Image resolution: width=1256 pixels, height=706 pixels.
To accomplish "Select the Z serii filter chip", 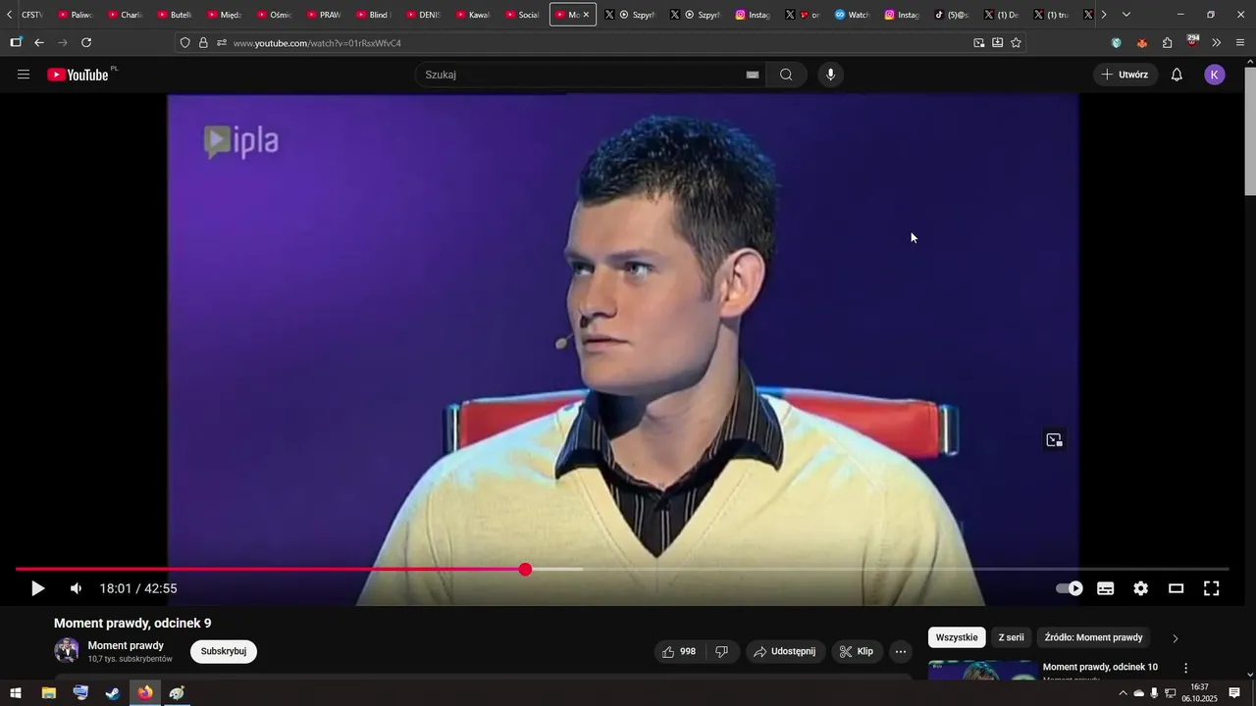I will coord(1011,637).
